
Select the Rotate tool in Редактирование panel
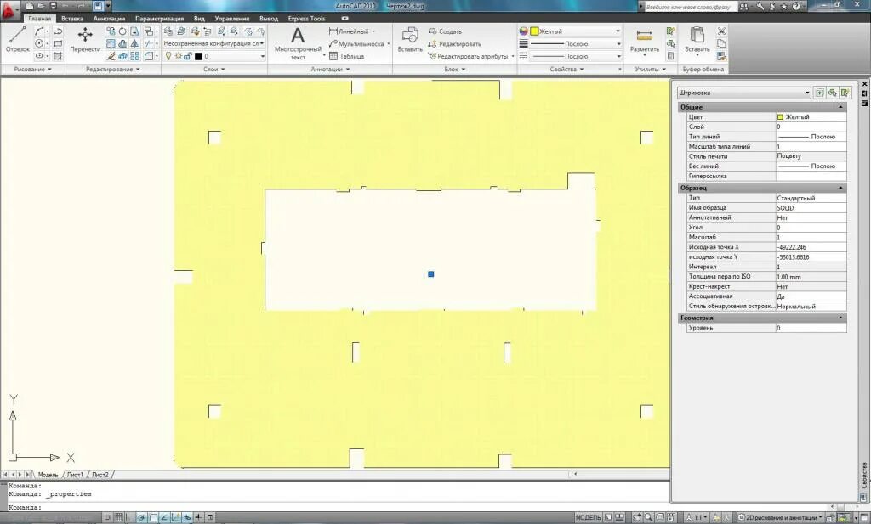pos(122,31)
